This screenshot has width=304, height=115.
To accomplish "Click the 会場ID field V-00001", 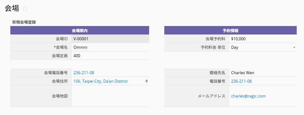I will click(110, 39).
